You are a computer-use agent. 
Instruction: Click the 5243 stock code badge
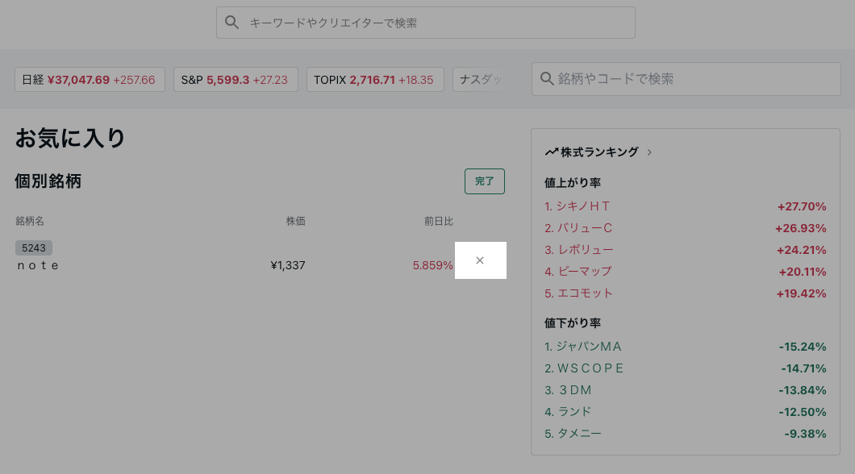click(34, 248)
